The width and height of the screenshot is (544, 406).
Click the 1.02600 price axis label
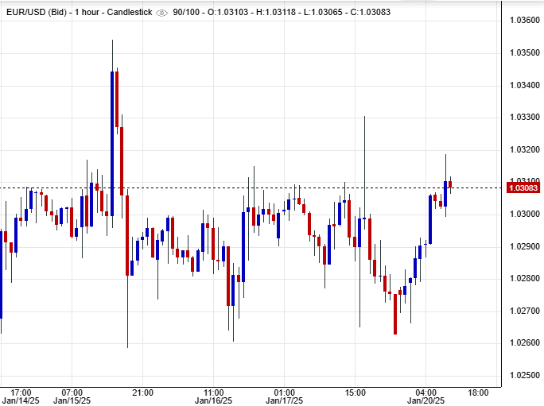click(524, 343)
